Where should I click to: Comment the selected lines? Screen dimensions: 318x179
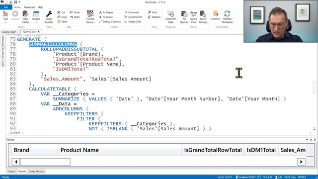[132, 12]
